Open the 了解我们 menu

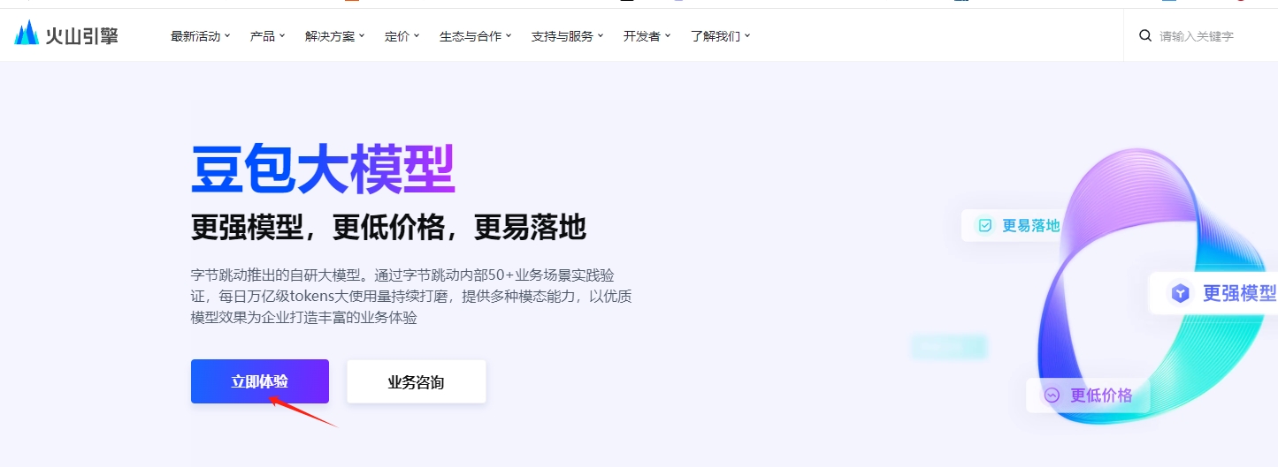click(x=720, y=36)
